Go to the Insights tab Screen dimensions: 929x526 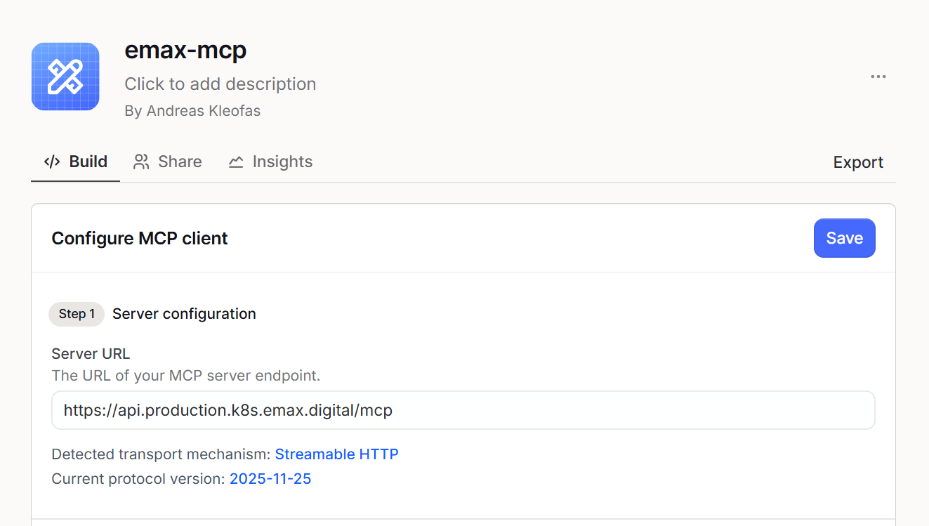(270, 162)
